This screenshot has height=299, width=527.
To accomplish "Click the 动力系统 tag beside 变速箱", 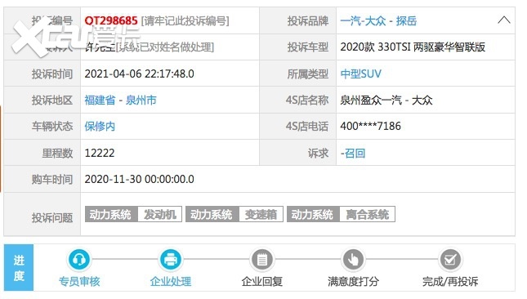I will pyautogui.click(x=212, y=214).
